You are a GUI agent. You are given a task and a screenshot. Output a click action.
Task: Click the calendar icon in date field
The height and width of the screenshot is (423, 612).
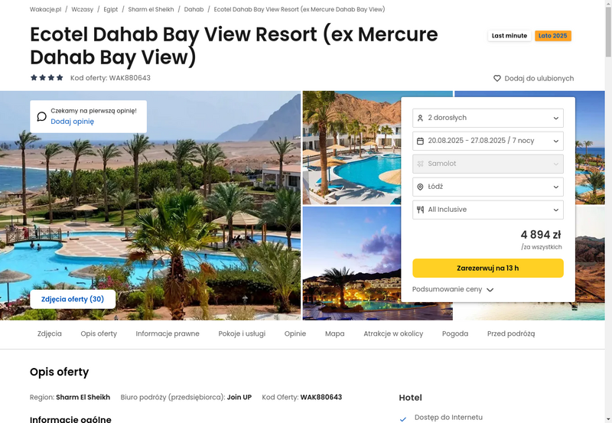point(420,141)
